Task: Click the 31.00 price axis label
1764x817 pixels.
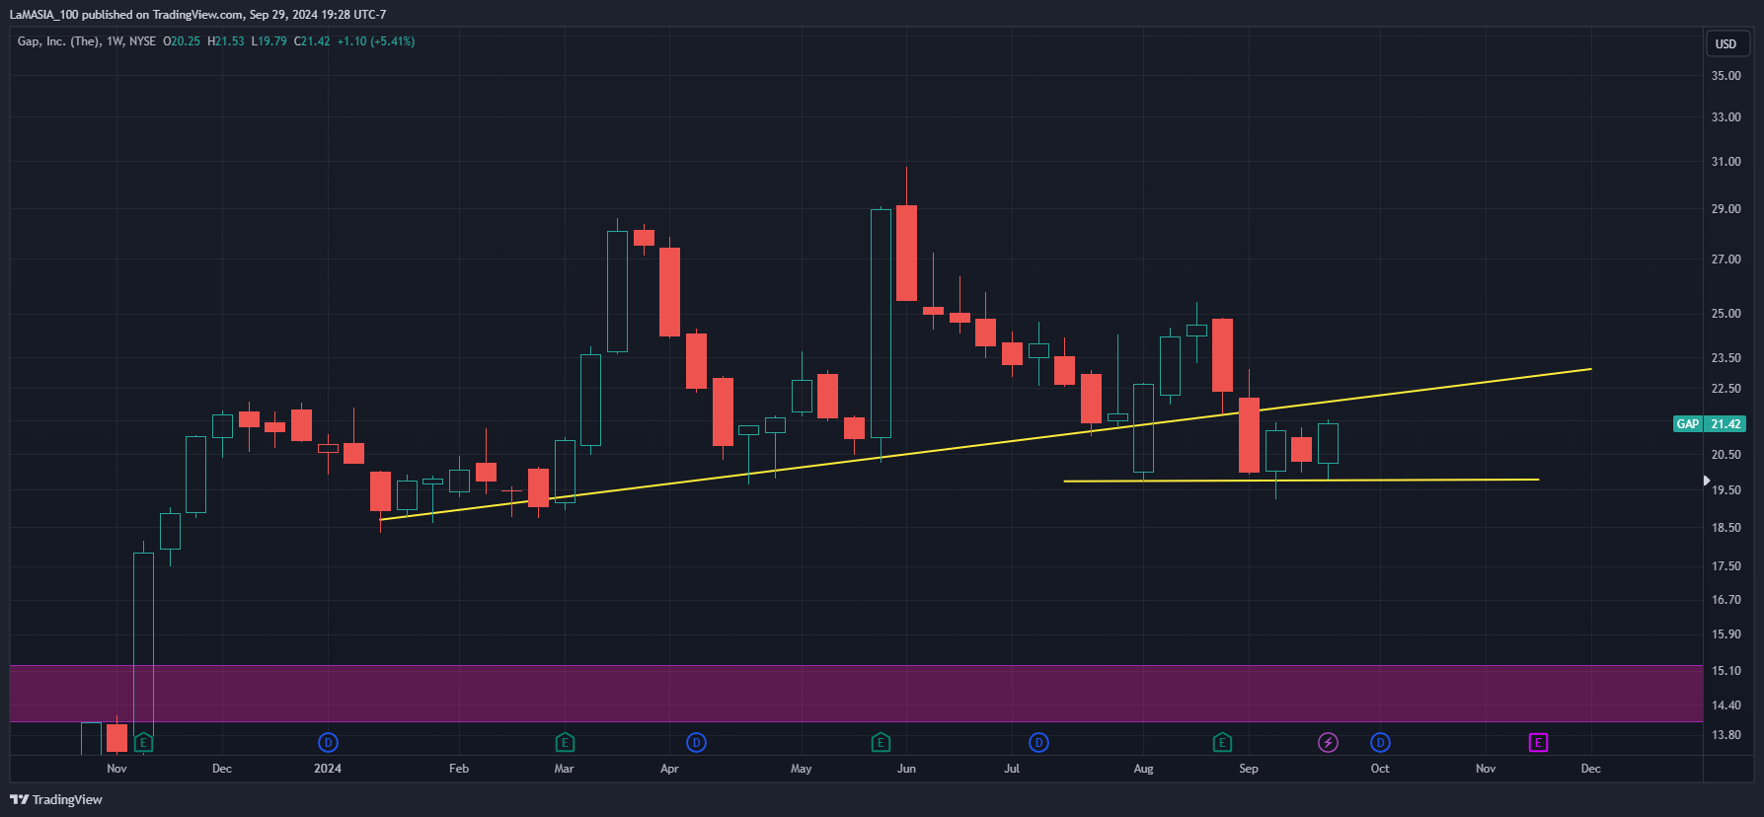Action: 1726,162
